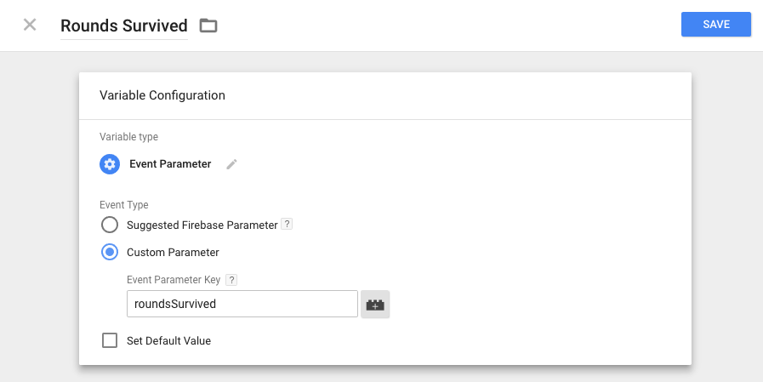The height and width of the screenshot is (382, 763).
Task: Click the Suggested Firebase Parameter label text
Action: coord(202,225)
